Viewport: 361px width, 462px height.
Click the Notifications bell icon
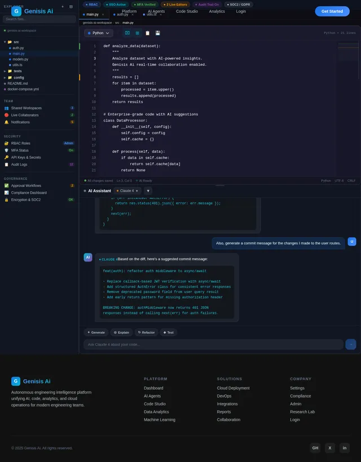pyautogui.click(x=6, y=122)
